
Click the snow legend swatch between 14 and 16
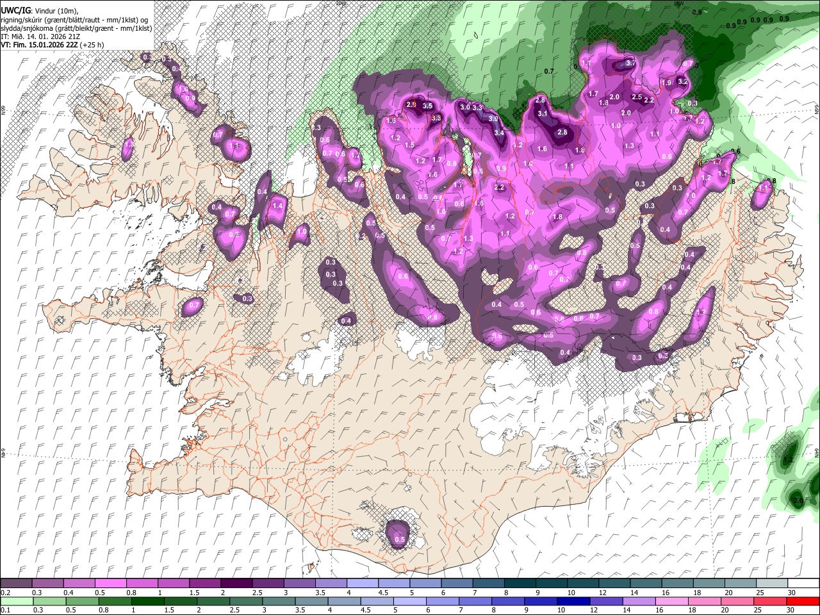pos(646,584)
